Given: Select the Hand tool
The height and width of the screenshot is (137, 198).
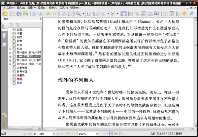Looking at the screenshot, I should pyautogui.click(x=124, y=14).
